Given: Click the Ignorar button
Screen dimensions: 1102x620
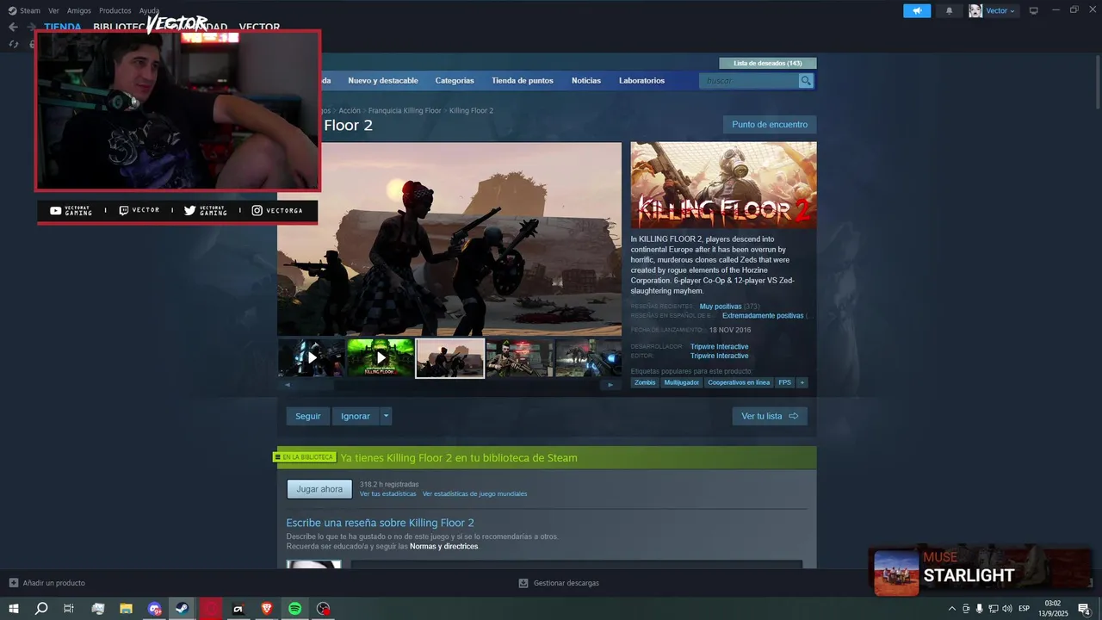Looking at the screenshot, I should point(356,416).
